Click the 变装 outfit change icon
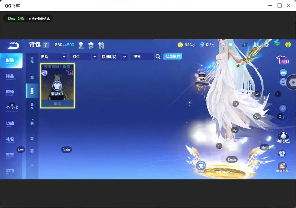The image size is (296, 208). [201, 167]
